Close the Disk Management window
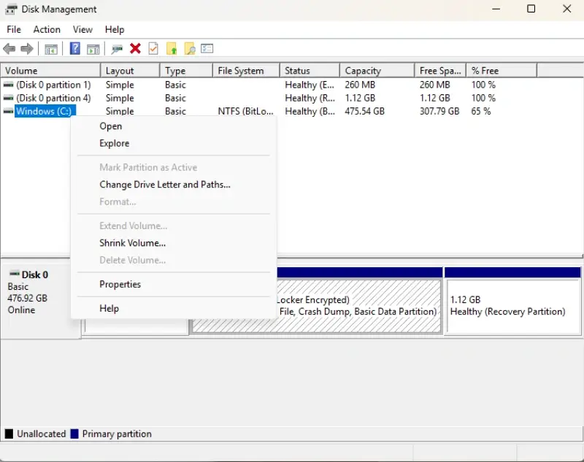Screen dimensions: 584x462 click(x=567, y=9)
